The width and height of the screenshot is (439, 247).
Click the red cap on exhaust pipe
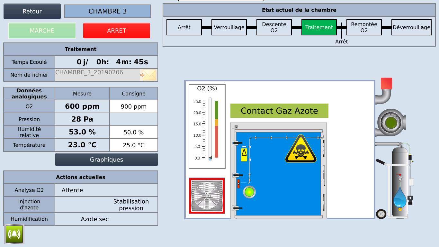tap(386, 84)
